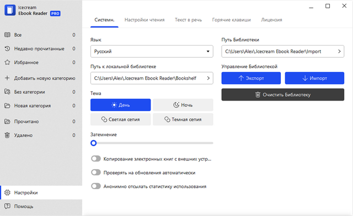Click the plus icon to add a category

point(7,78)
